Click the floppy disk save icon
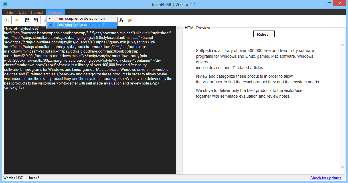Viewport: 348px width, 183px height. tap(27, 20)
